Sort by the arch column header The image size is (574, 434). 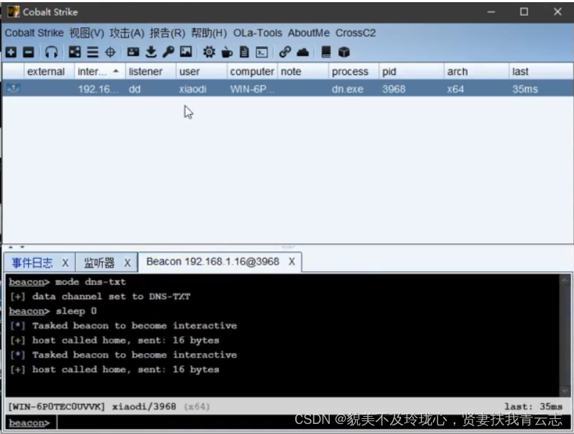click(x=476, y=71)
